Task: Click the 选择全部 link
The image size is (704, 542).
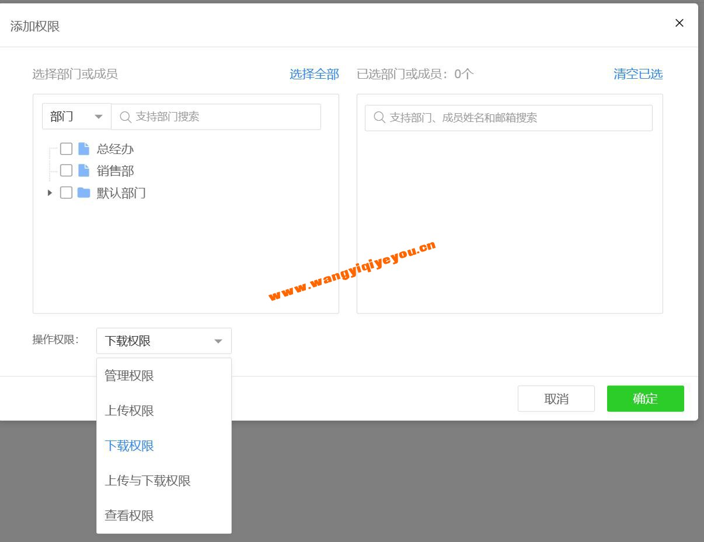Action: pos(314,74)
